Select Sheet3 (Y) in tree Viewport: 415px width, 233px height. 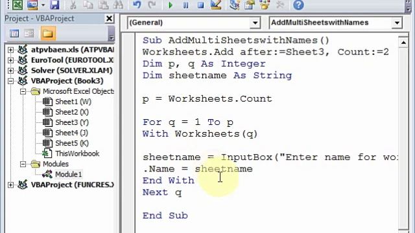click(72, 122)
